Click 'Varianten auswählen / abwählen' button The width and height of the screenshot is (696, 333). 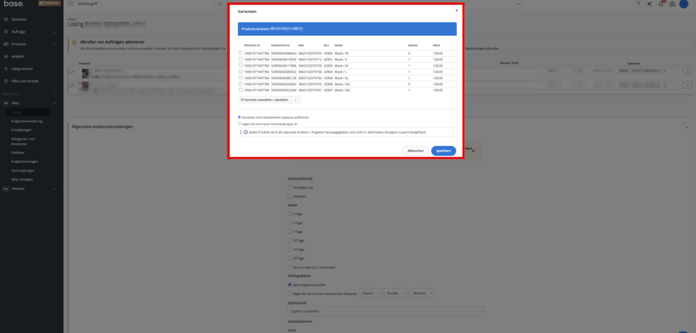pyautogui.click(x=264, y=100)
